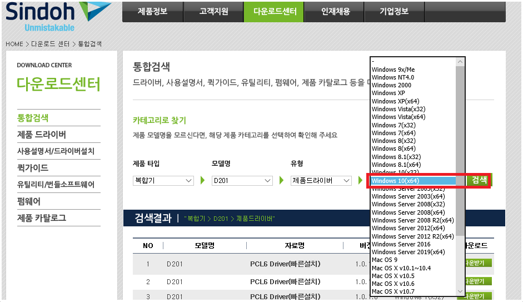Click D201 model cell in row 1
This screenshot has height=302, width=523.
(x=175, y=264)
